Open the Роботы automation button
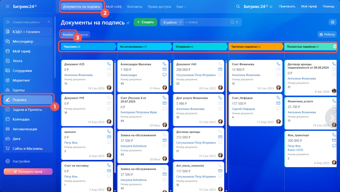Screen dimensions: 340x192 click(327, 34)
